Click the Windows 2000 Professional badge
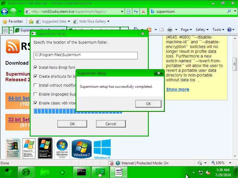Image resolution: width=238 pixels, height=178 pixels. [13, 149]
